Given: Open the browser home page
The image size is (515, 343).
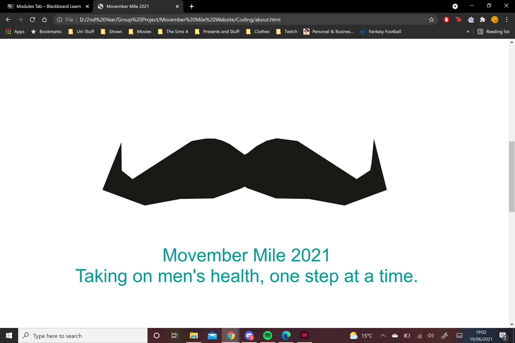Looking at the screenshot, I should click(45, 20).
